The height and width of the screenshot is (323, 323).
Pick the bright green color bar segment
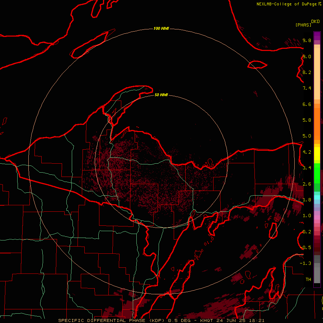317,173
